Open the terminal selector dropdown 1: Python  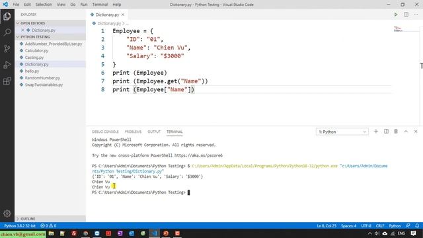click(x=342, y=132)
